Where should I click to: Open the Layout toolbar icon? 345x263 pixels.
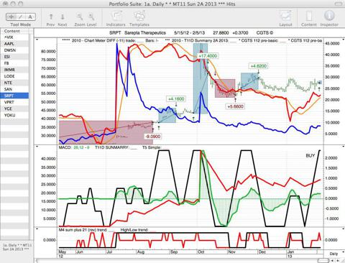[285, 17]
